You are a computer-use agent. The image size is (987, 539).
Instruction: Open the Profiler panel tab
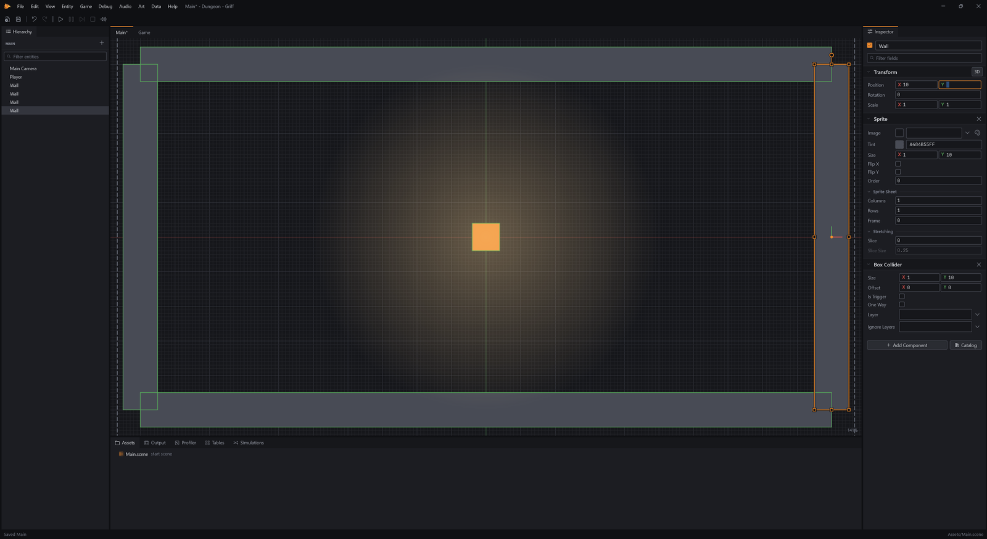(x=185, y=443)
